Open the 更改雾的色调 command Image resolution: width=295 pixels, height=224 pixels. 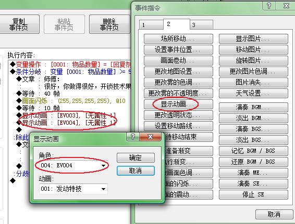click(x=178, y=82)
